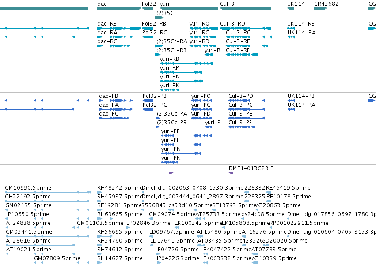Image resolution: width=376 pixels, height=265 pixels.
Task: Select protein dao-PC
Action: point(109,114)
